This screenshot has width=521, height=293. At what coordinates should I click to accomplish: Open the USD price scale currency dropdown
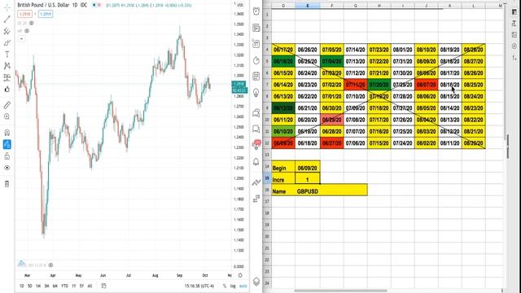(x=239, y=5)
